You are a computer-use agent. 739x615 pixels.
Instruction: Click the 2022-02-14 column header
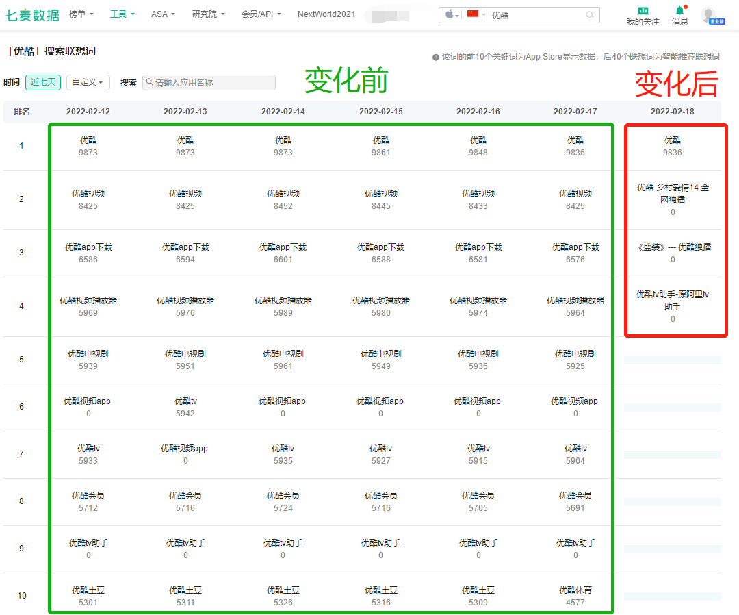[283, 112]
